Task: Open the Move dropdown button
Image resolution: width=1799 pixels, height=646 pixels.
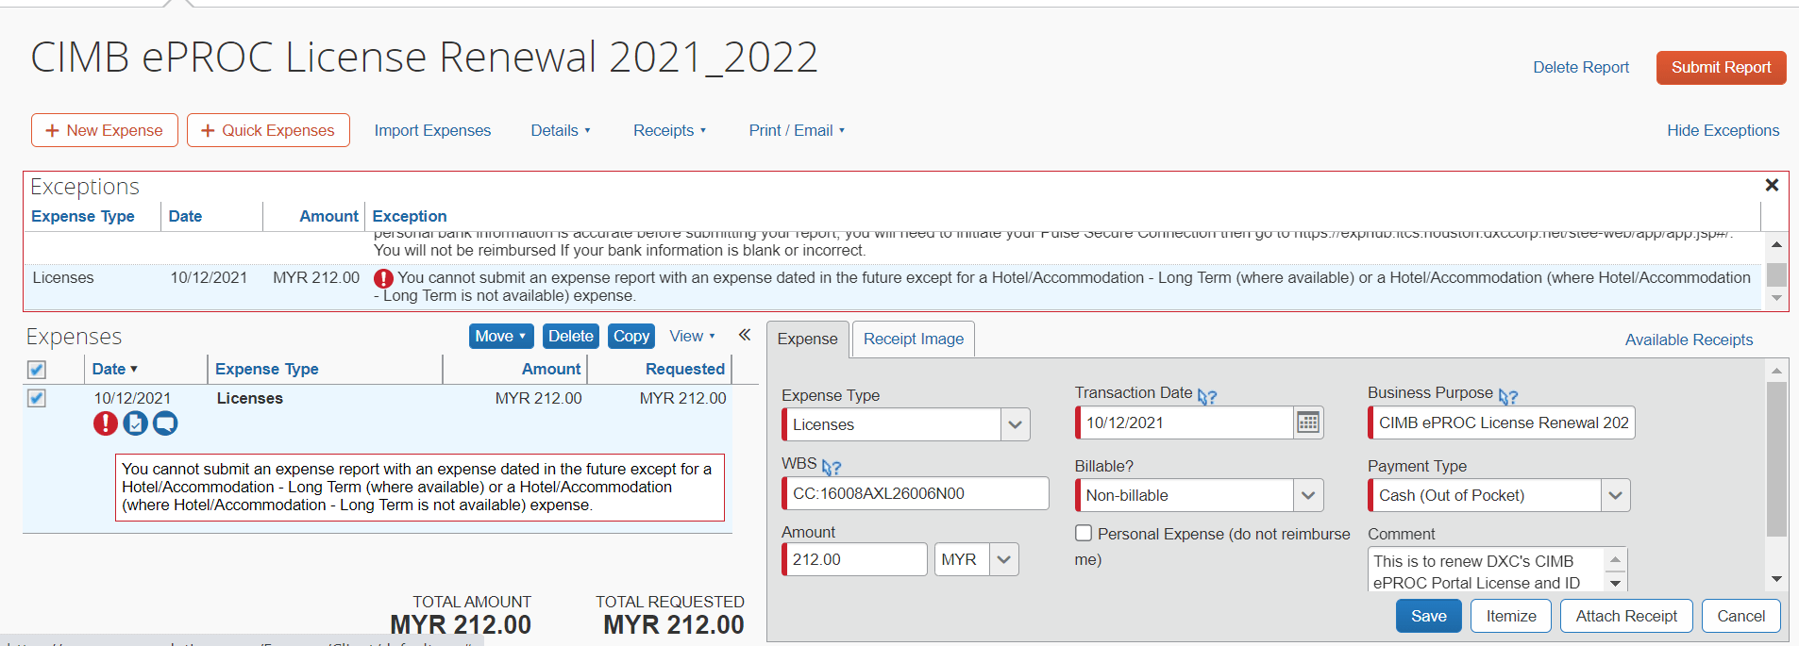Action: click(x=501, y=336)
